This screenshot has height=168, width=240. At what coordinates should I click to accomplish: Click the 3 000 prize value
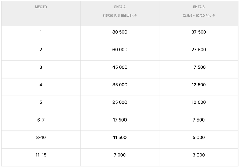[x=199, y=155]
